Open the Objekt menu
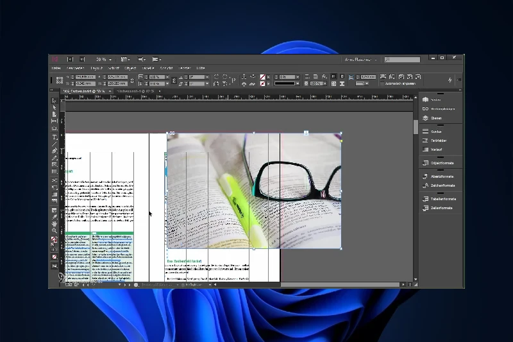Image resolution: width=513 pixels, height=342 pixels. [130, 68]
